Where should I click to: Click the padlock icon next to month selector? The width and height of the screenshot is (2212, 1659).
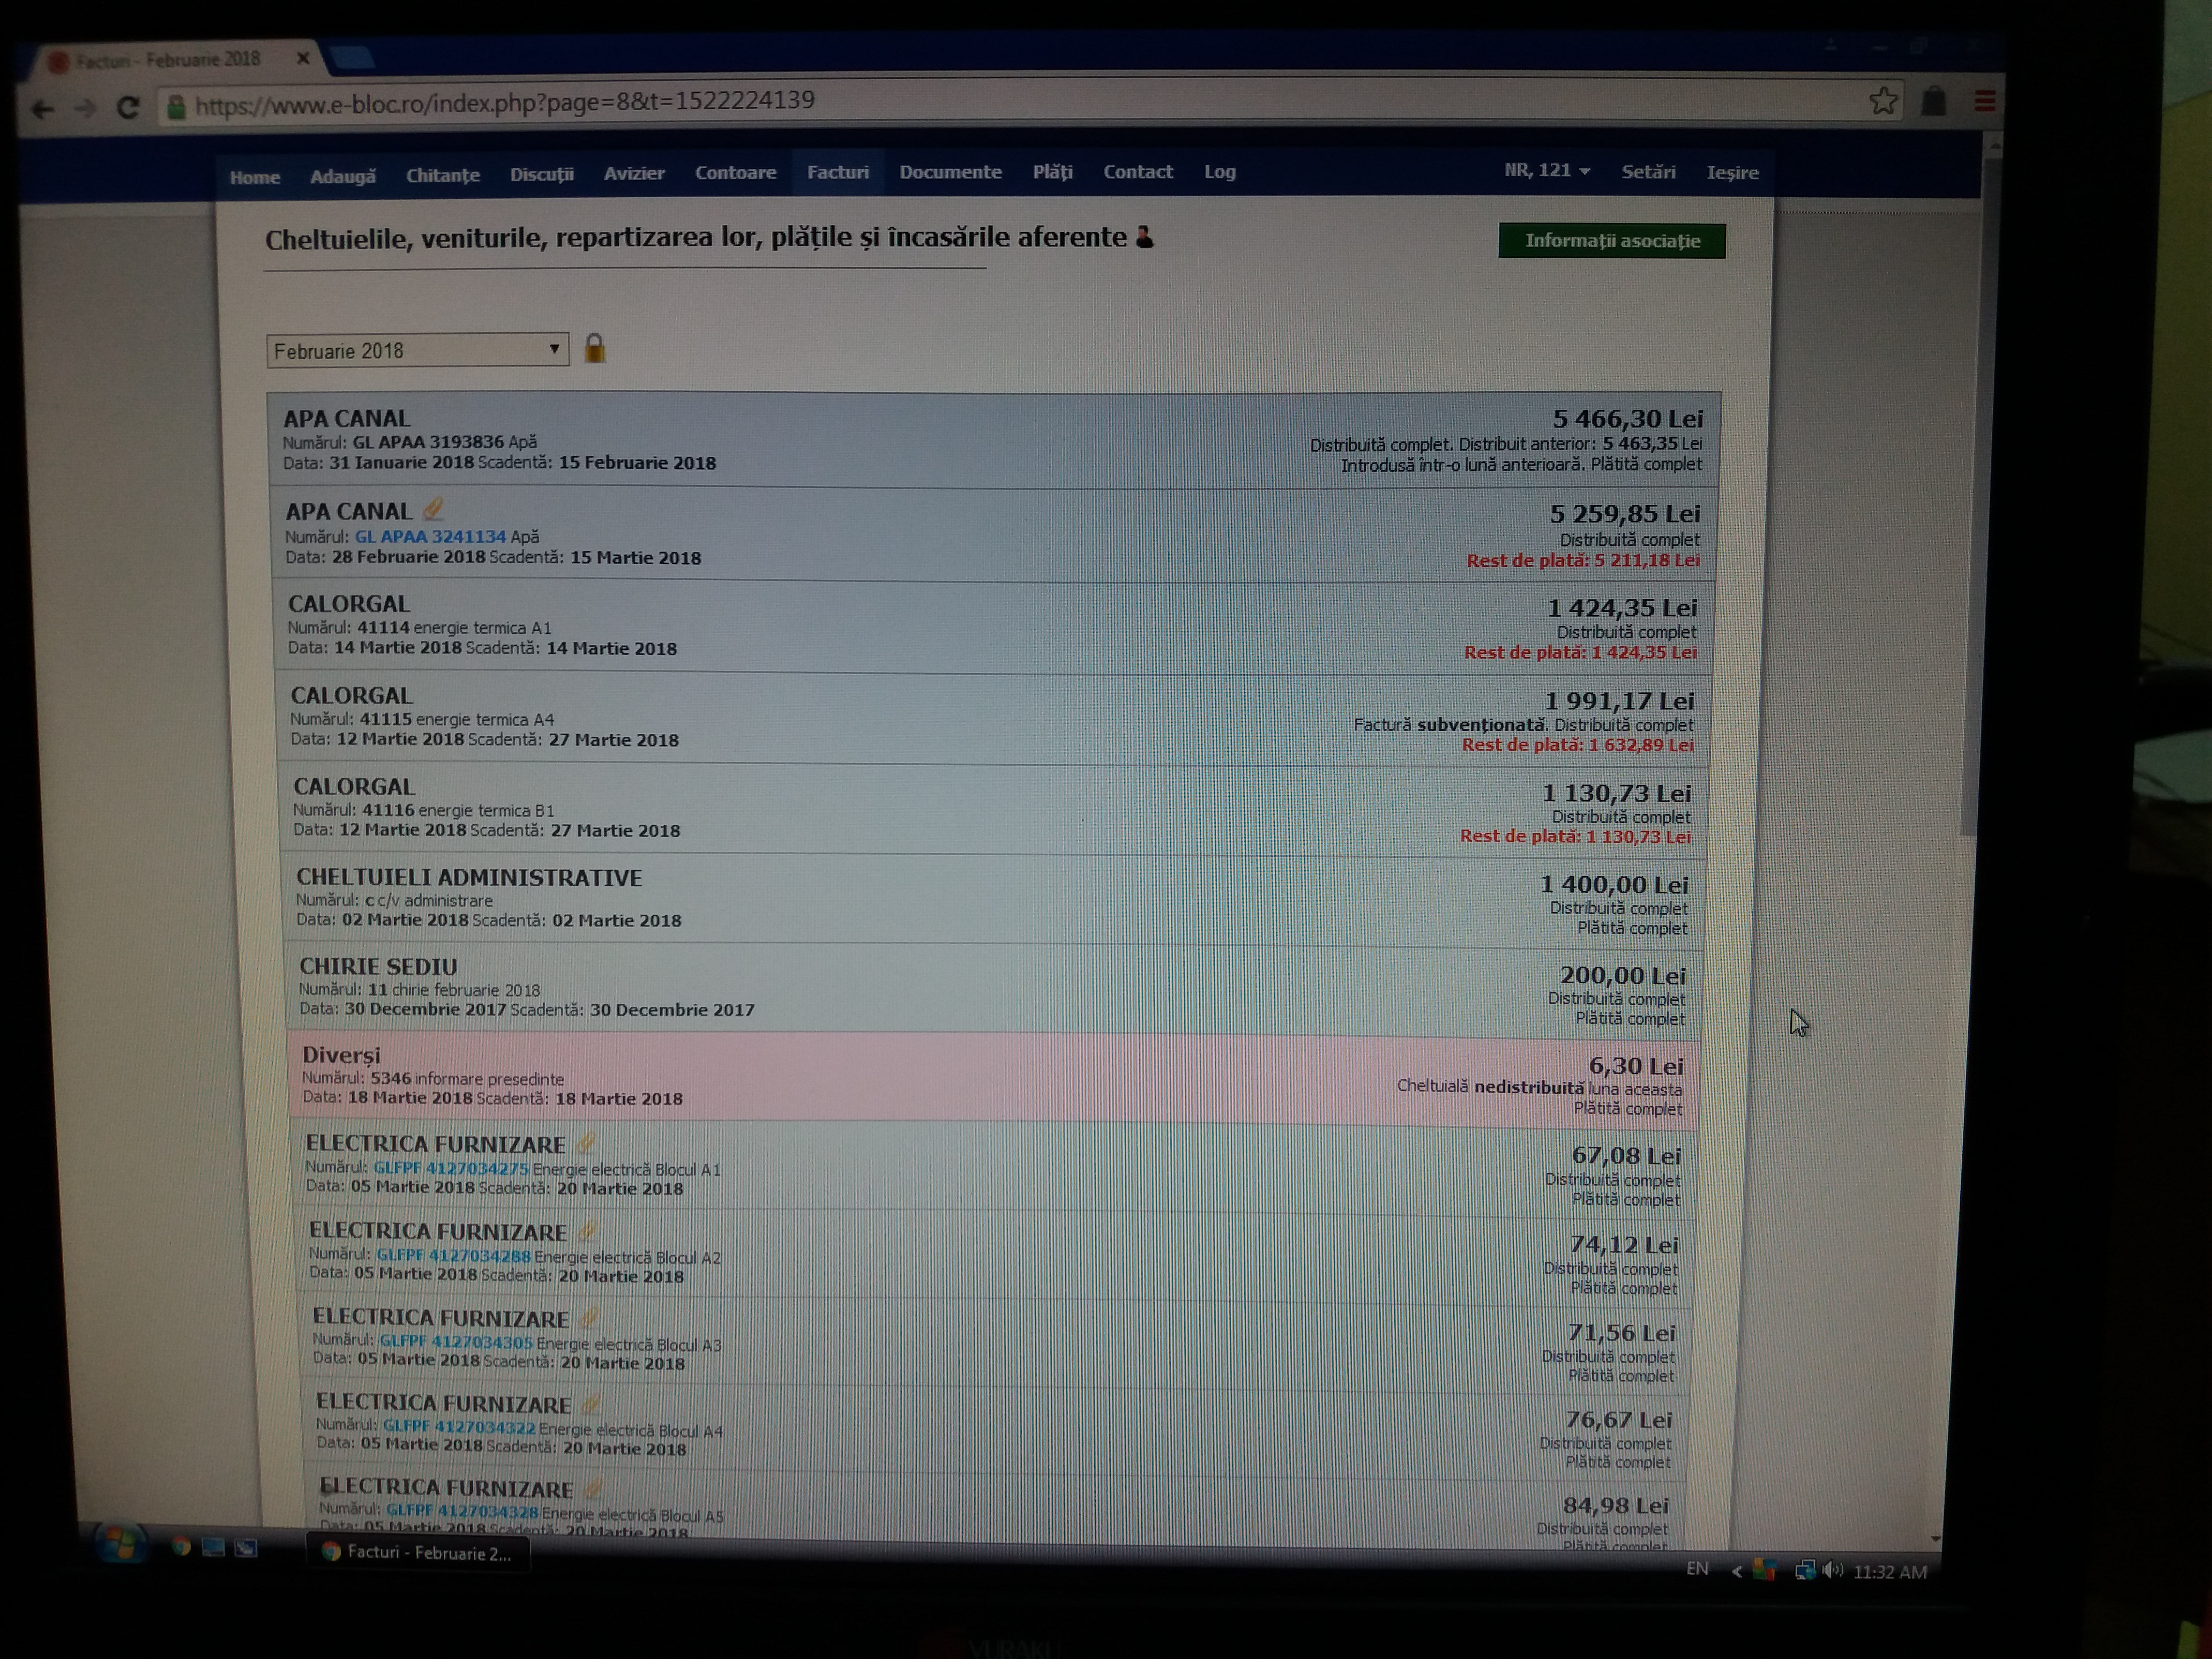click(595, 348)
